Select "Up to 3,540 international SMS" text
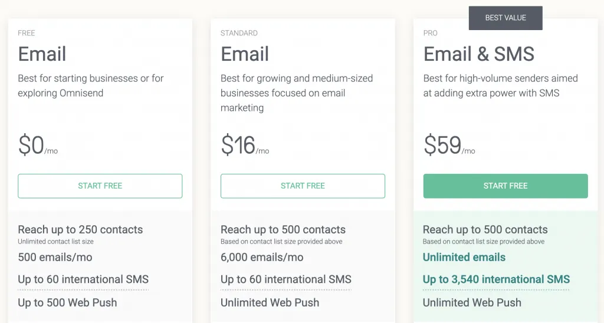Screen dimensions: 604x323 (x=496, y=279)
